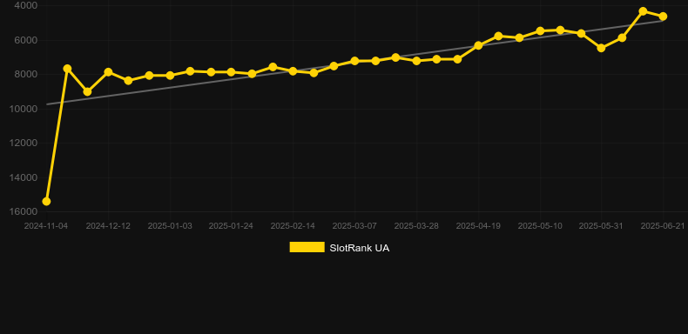Pick the data point for 2025-02-14

[293, 71]
